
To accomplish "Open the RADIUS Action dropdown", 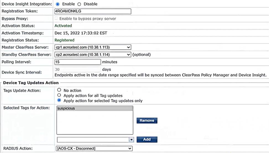I will click(x=94, y=148).
